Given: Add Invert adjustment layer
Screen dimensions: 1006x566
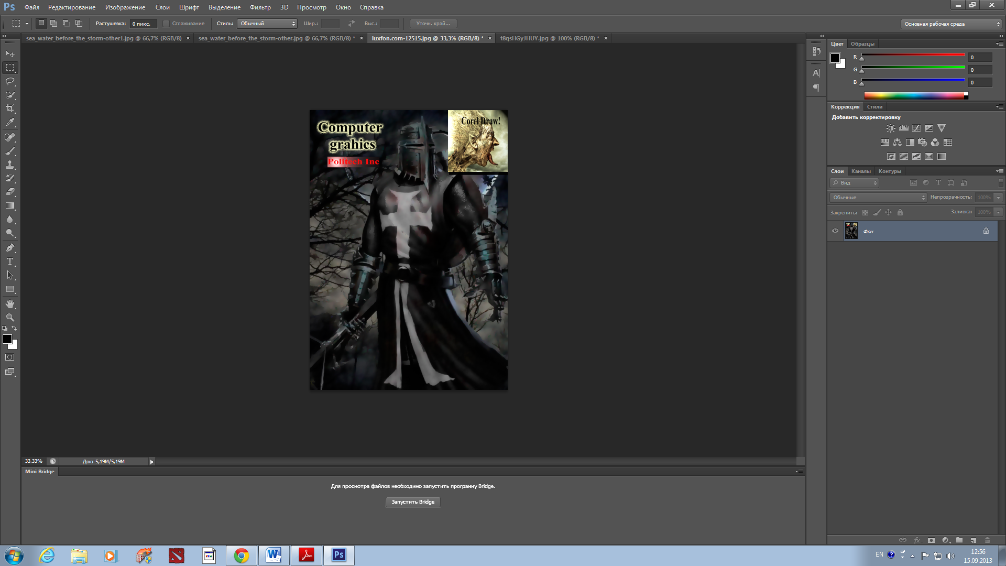Looking at the screenshot, I should coord(891,156).
